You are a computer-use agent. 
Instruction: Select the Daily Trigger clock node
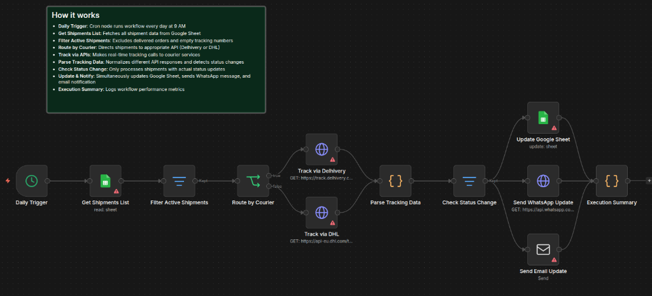coord(32,181)
